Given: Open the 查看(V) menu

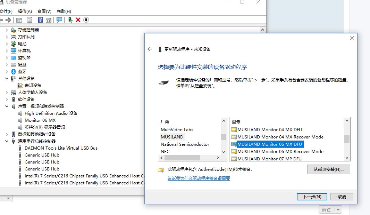Looking at the screenshot, I should pos(44,11).
